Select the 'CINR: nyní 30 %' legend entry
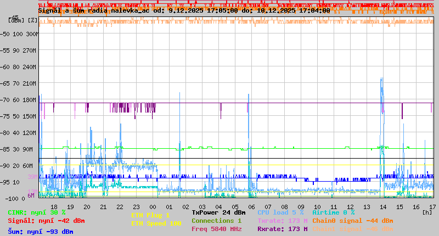The width and height of the screenshot is (439, 236). tap(37, 212)
